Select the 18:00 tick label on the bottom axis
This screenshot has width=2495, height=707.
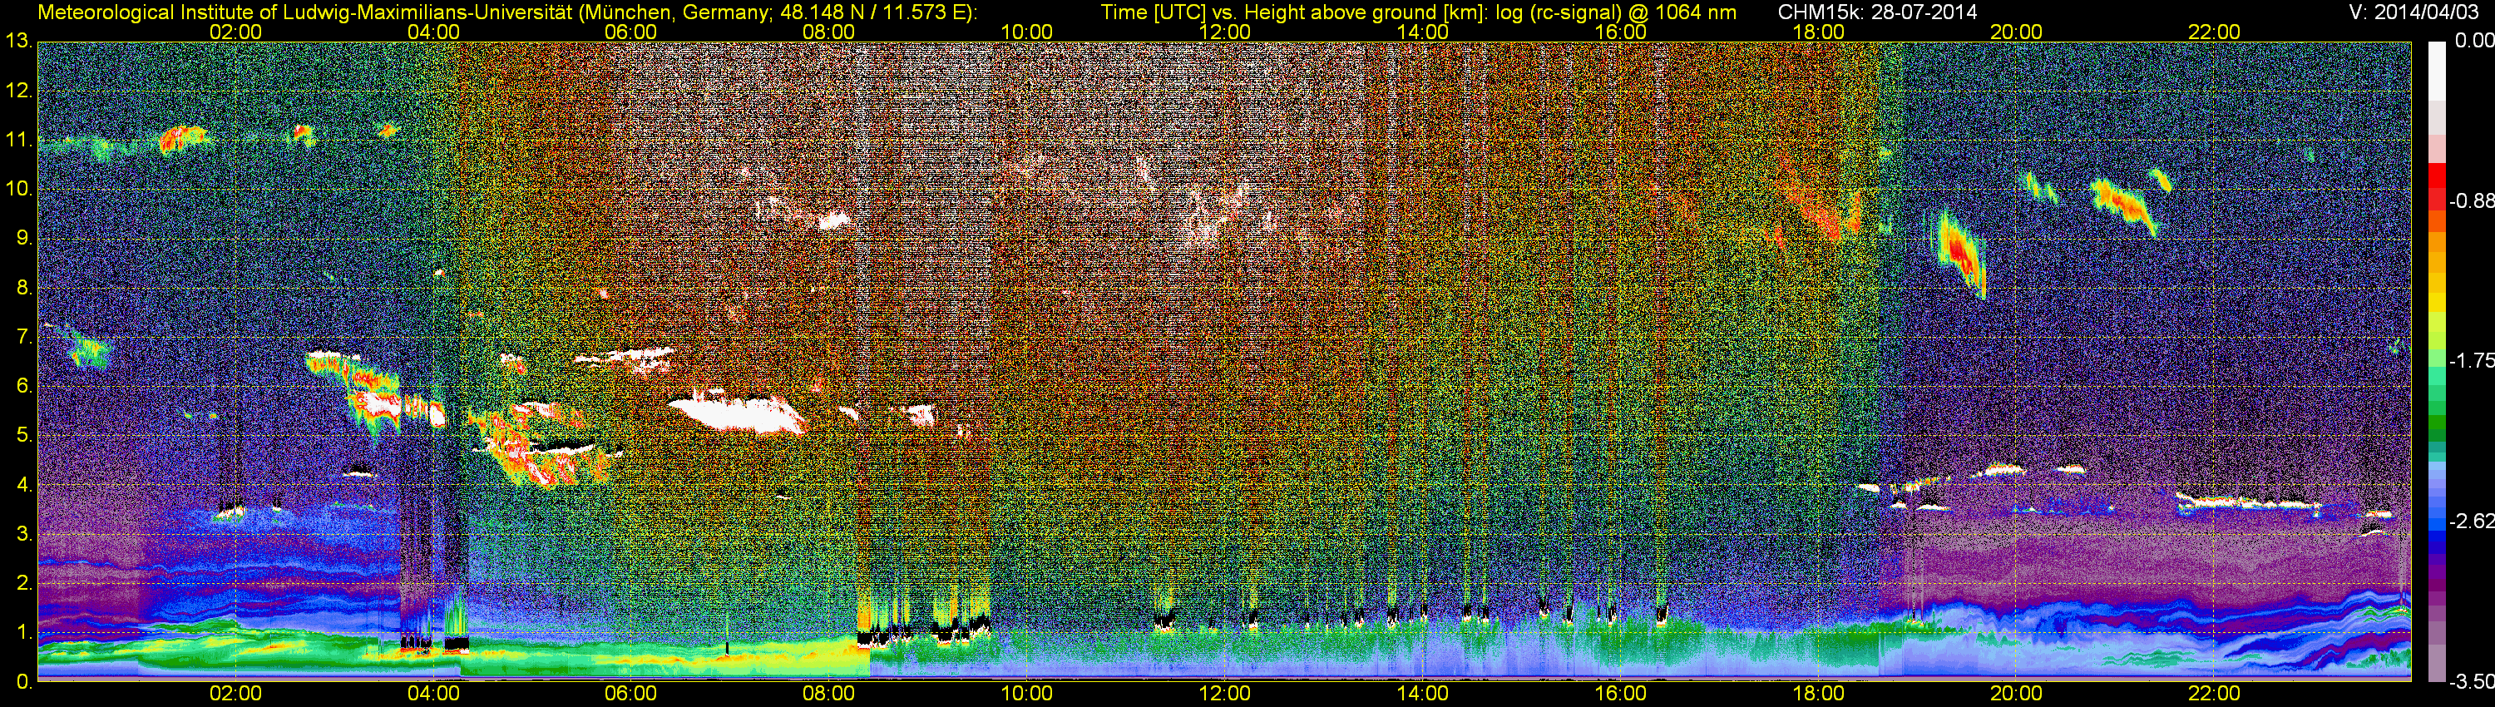tap(1818, 694)
